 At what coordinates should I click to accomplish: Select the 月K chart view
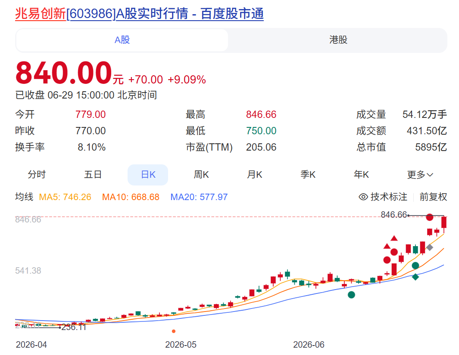click(x=254, y=174)
